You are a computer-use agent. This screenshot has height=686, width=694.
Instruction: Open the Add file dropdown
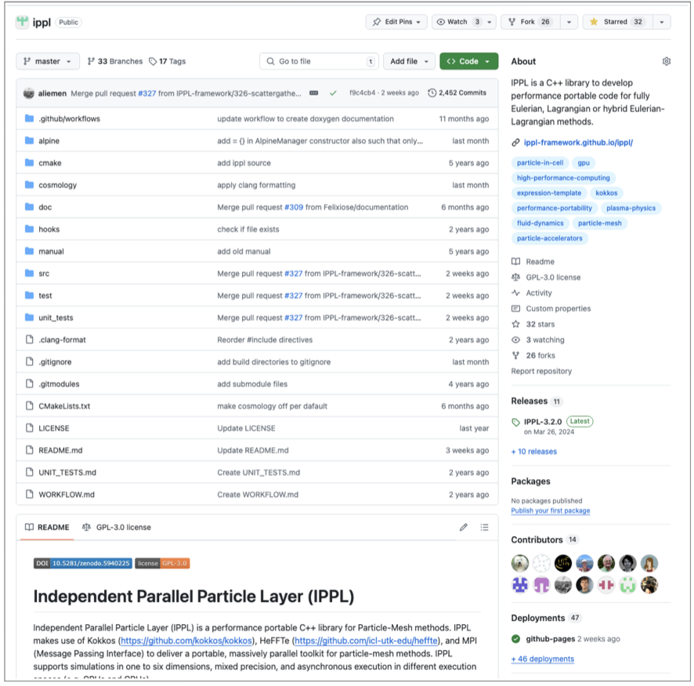(x=409, y=61)
